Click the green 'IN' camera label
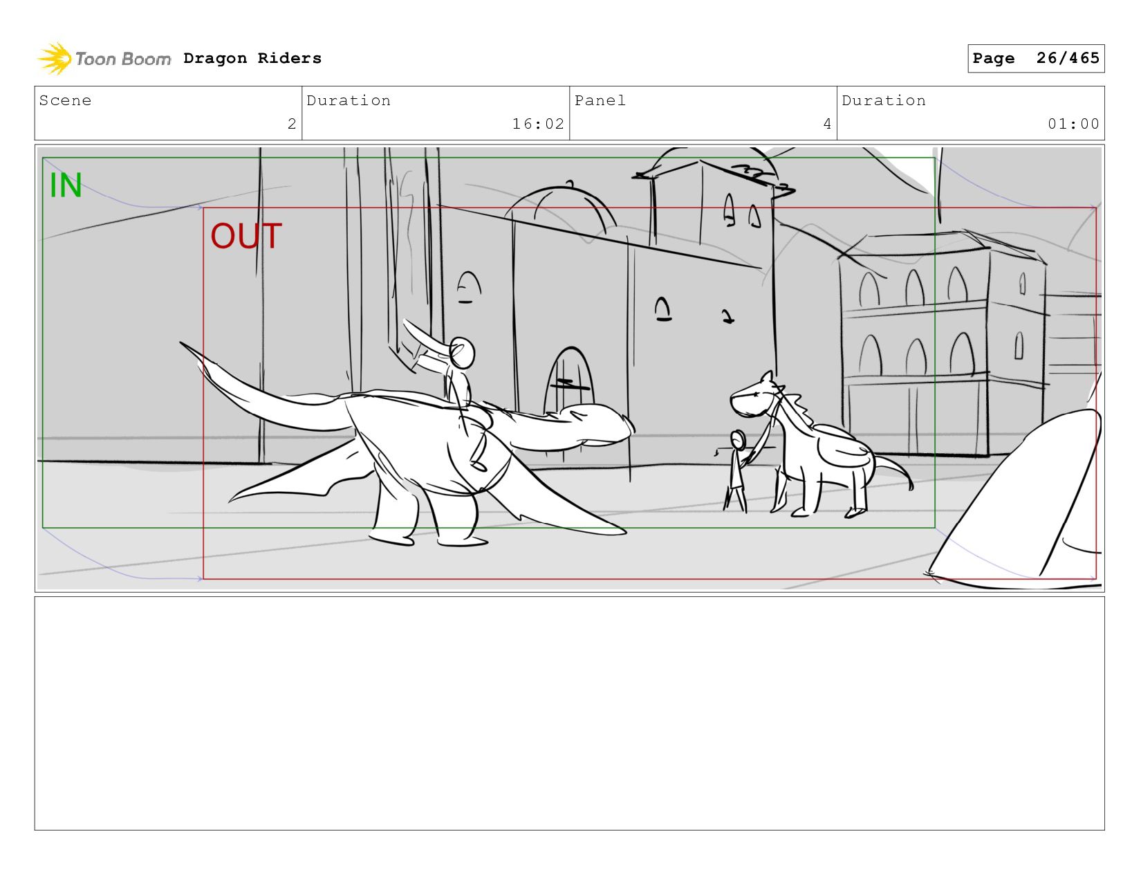 click(x=66, y=185)
